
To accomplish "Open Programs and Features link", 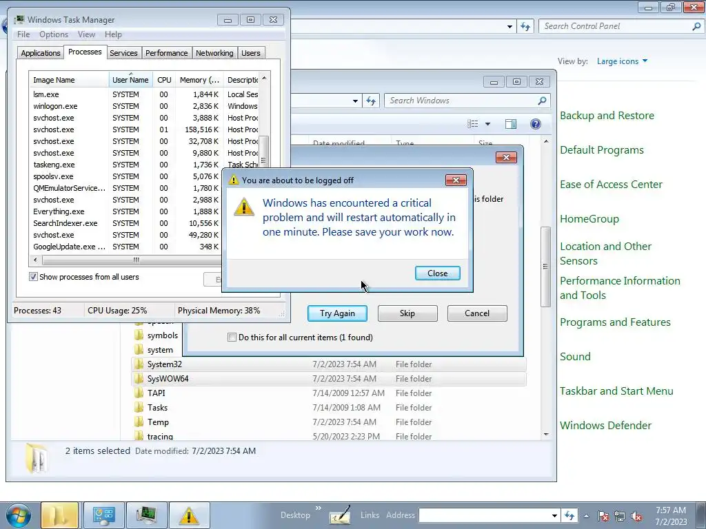I will pos(615,322).
